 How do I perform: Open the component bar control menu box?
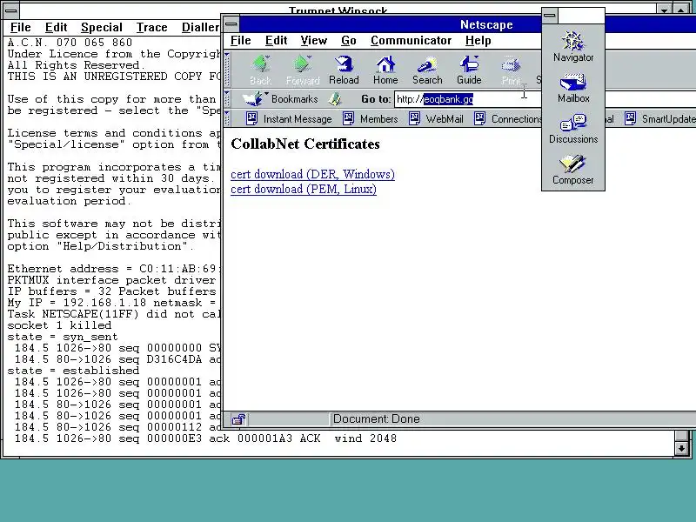[x=550, y=15]
